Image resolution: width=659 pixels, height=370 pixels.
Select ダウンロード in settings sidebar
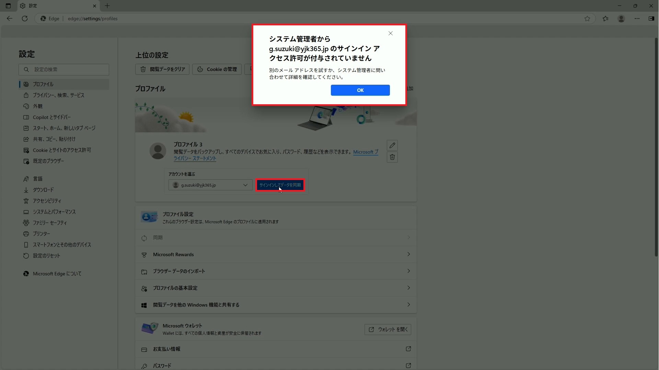click(x=43, y=190)
